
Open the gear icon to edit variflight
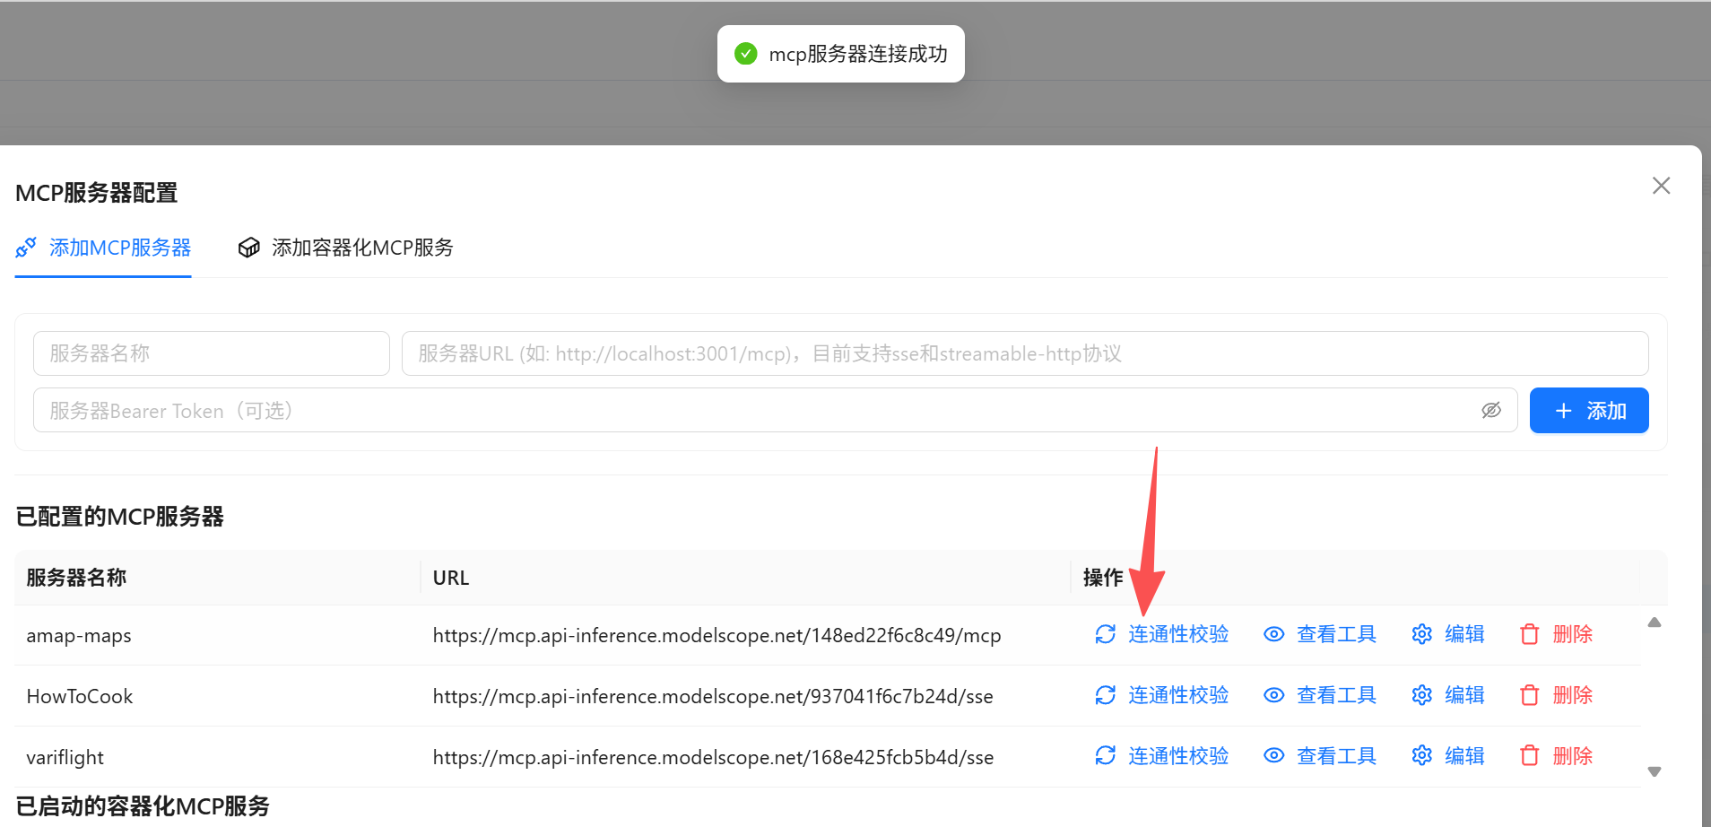(1421, 756)
